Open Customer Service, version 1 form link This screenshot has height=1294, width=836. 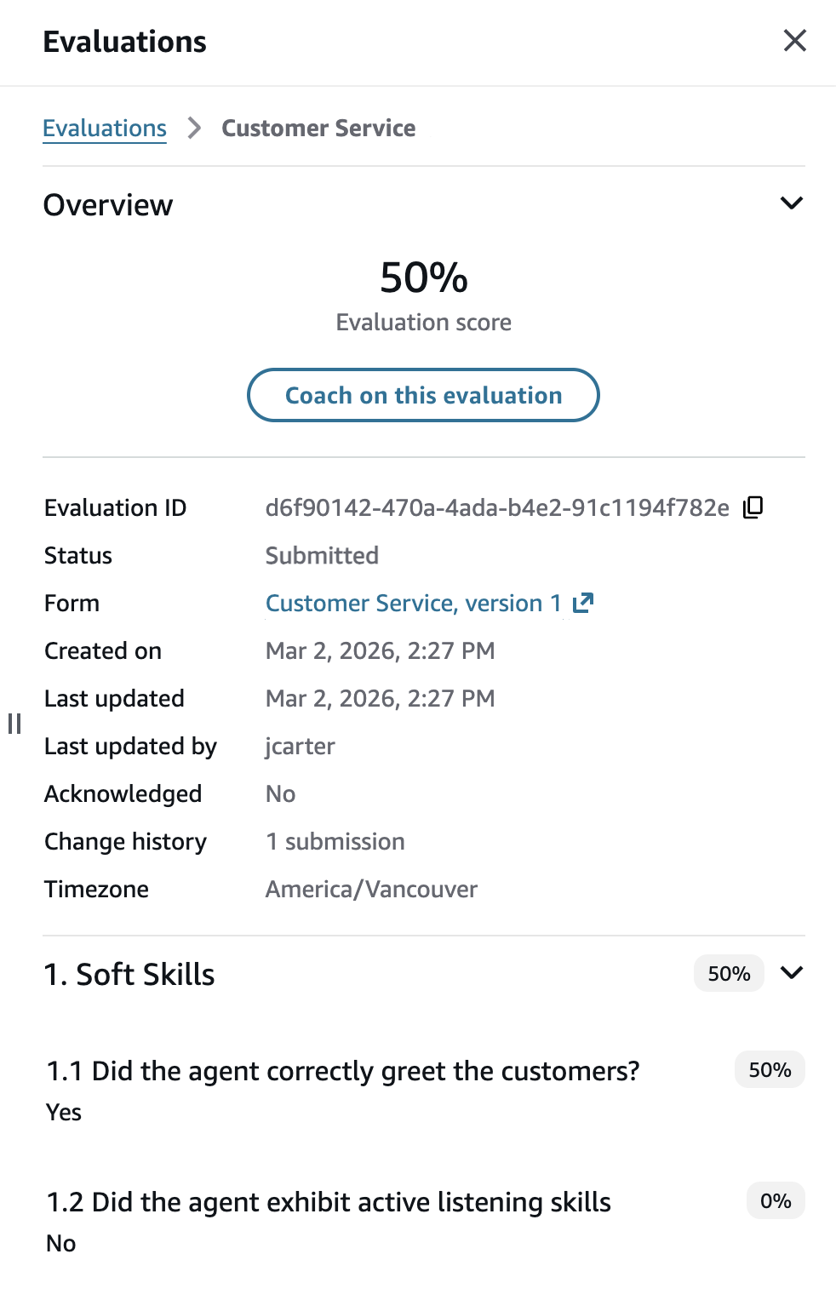point(413,603)
